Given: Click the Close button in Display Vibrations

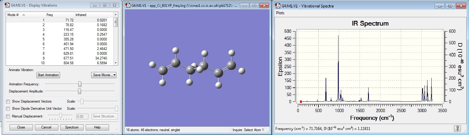Looking at the screenshot, I should click(x=21, y=127).
